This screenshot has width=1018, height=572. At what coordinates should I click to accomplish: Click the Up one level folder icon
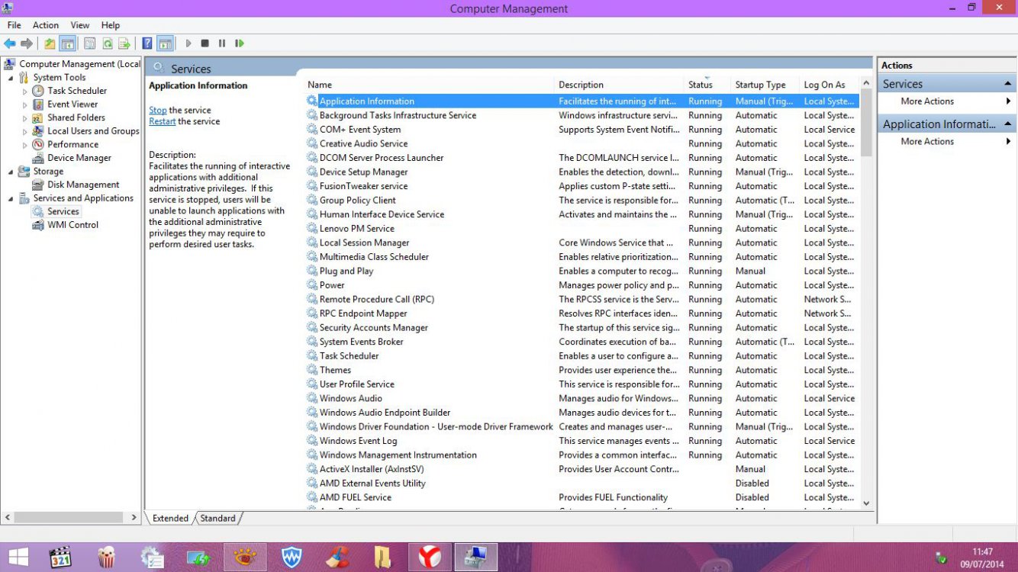click(50, 43)
